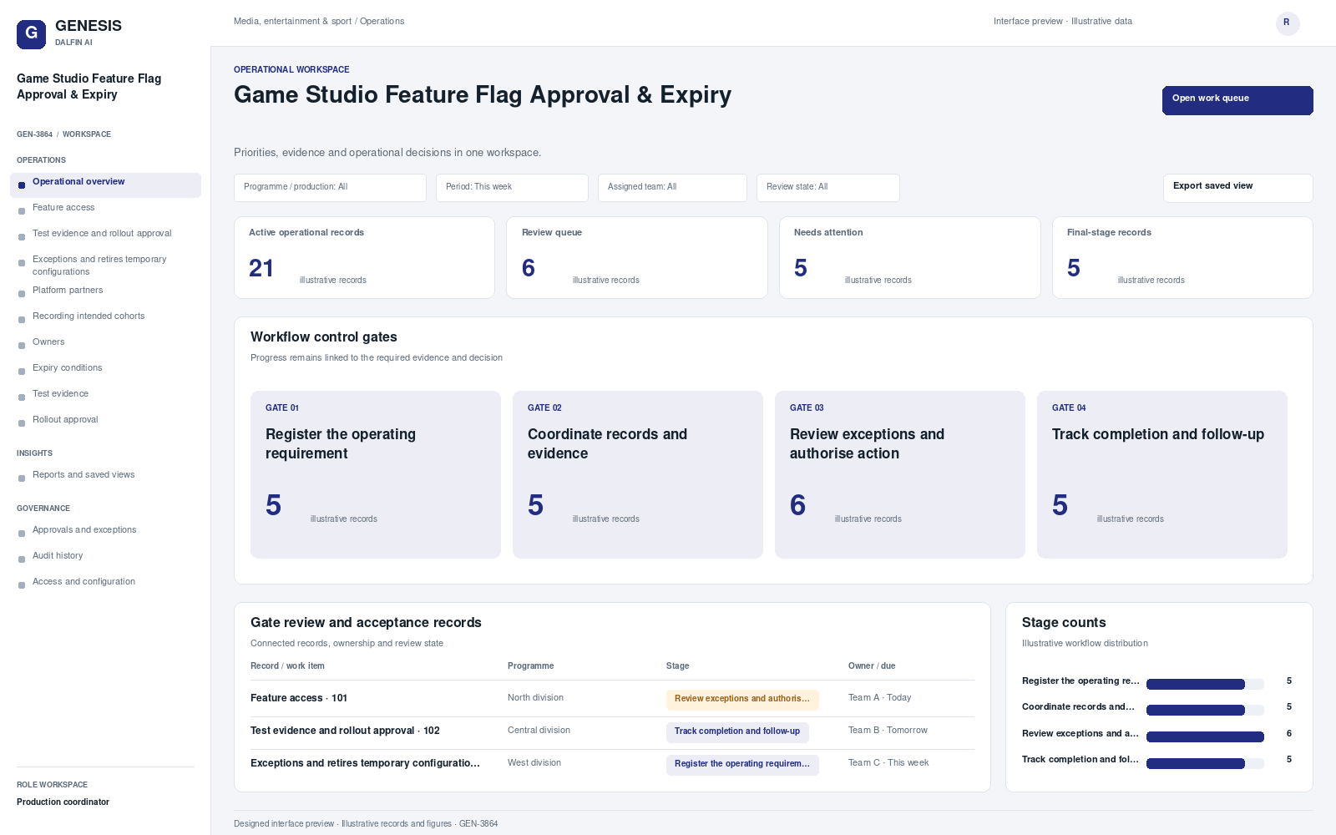Open the Programme / production filter

(330, 188)
